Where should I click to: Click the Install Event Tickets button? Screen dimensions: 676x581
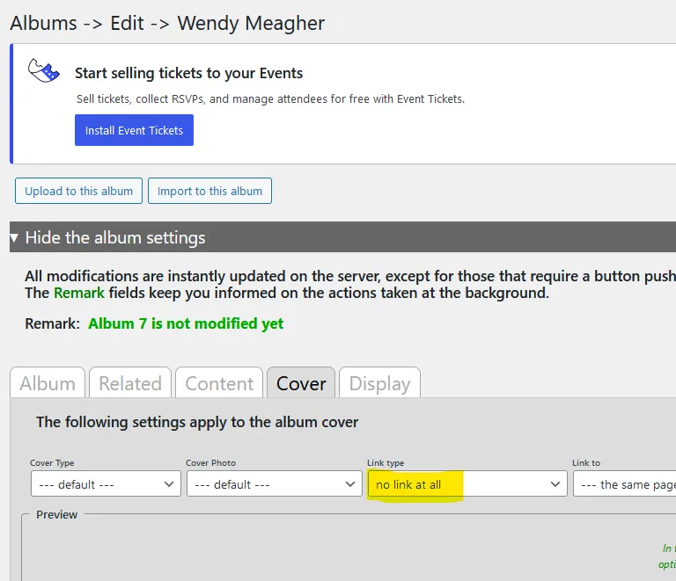(134, 130)
